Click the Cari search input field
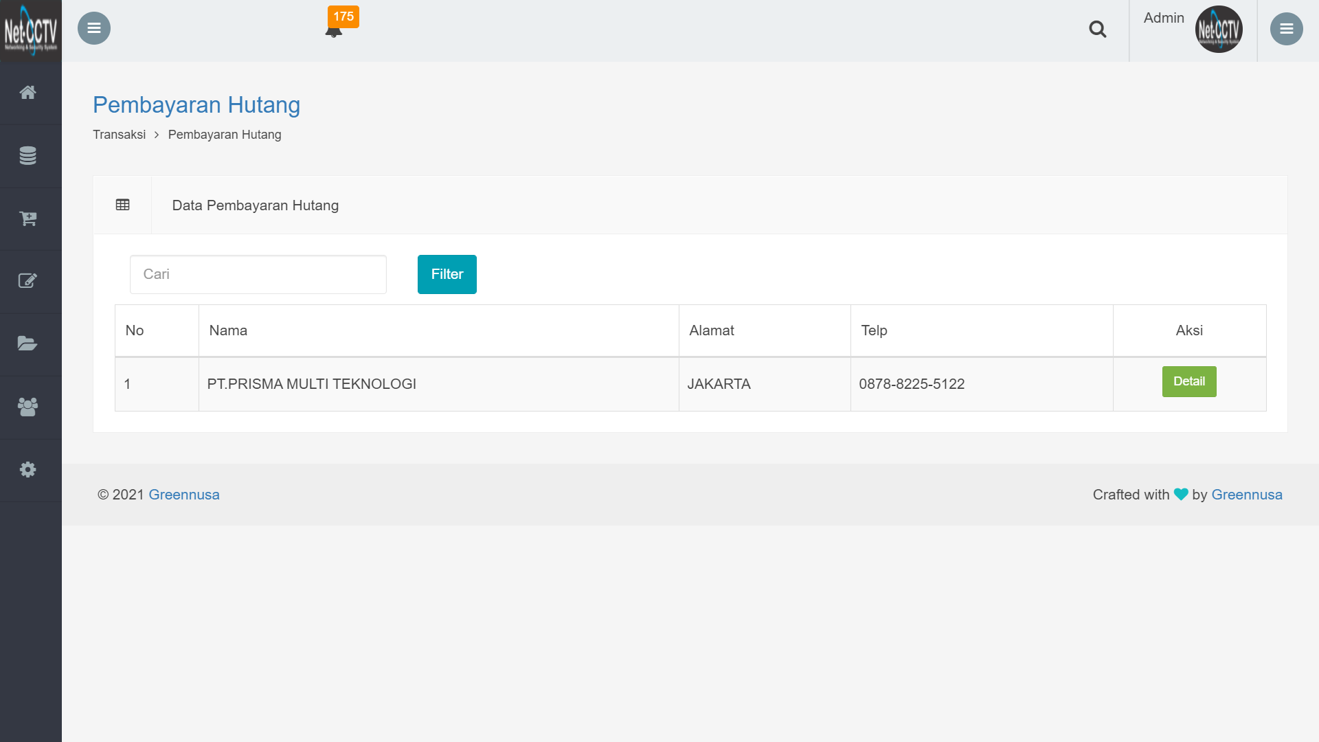1319x742 pixels. pos(258,274)
